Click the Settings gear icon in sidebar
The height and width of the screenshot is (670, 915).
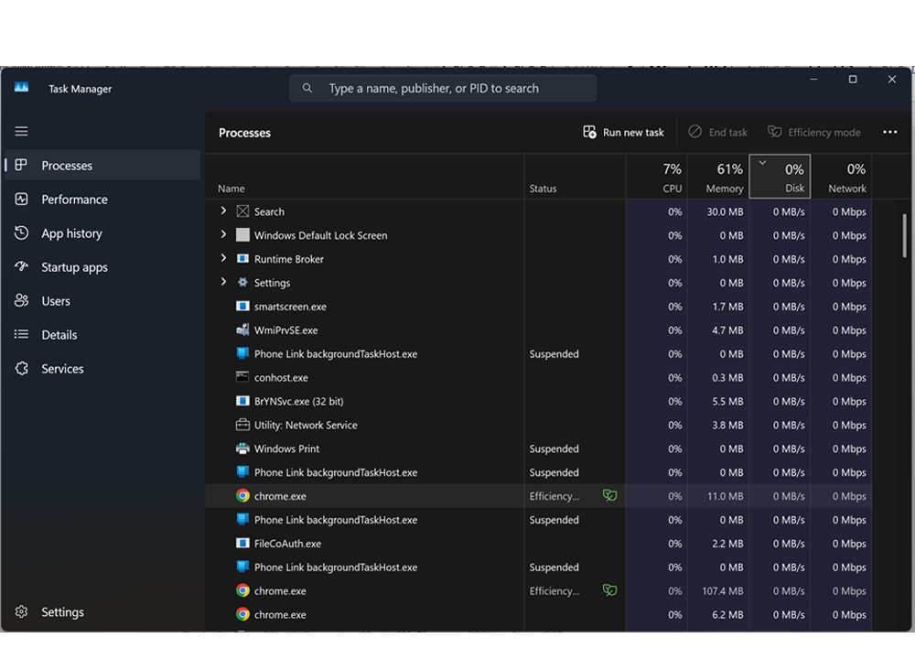click(22, 612)
